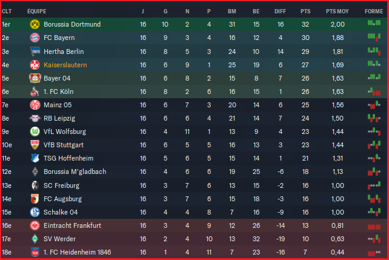Sort by the DIFF column header

(x=281, y=11)
